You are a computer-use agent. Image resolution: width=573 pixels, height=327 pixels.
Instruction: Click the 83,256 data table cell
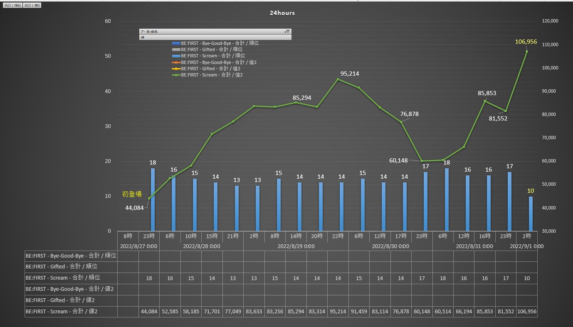(275, 311)
